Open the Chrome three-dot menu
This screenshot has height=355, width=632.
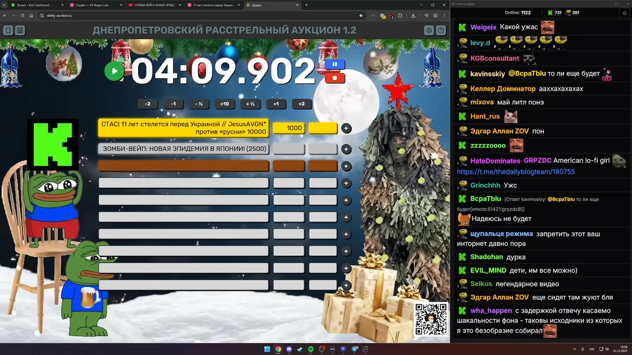[444, 15]
